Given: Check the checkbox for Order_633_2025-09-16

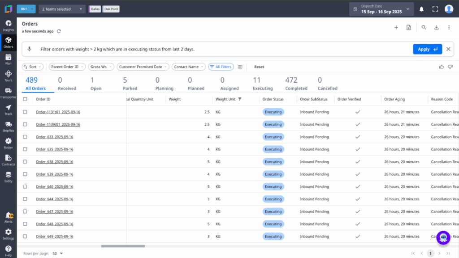Looking at the screenshot, I should pyautogui.click(x=26, y=137).
